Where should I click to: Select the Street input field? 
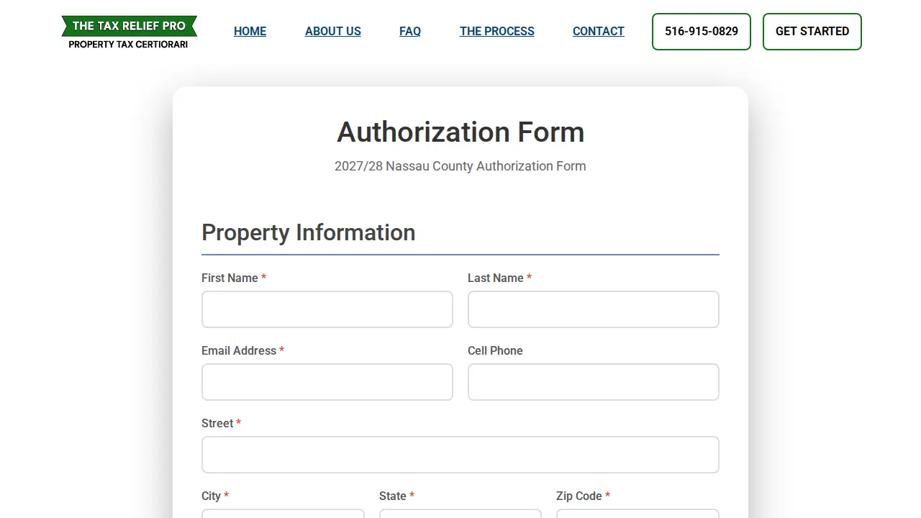(460, 455)
